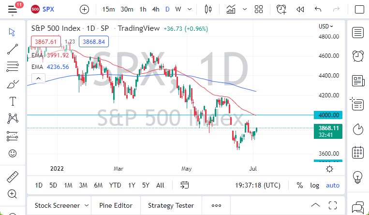
Task: Open the watchlist panel icon
Action: click(x=358, y=33)
